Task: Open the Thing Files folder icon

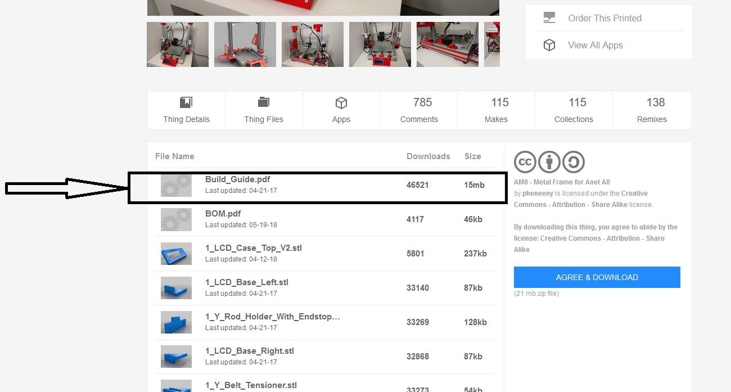Action: pyautogui.click(x=263, y=102)
